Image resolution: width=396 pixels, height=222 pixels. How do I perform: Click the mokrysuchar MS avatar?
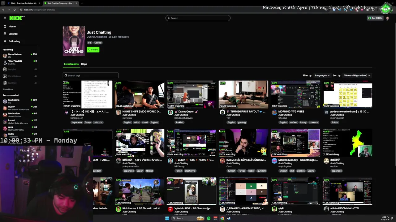[x=326, y=113]
